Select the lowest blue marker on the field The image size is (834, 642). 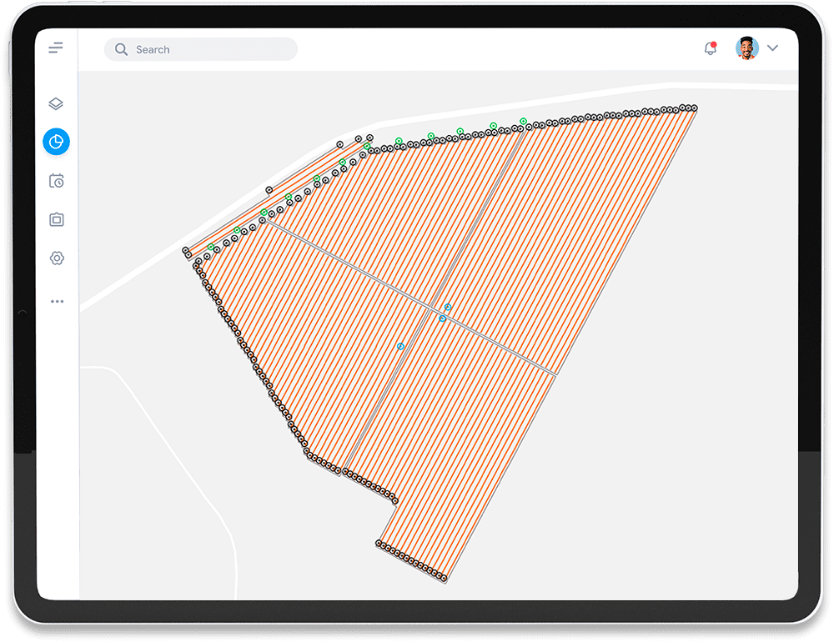coord(400,346)
